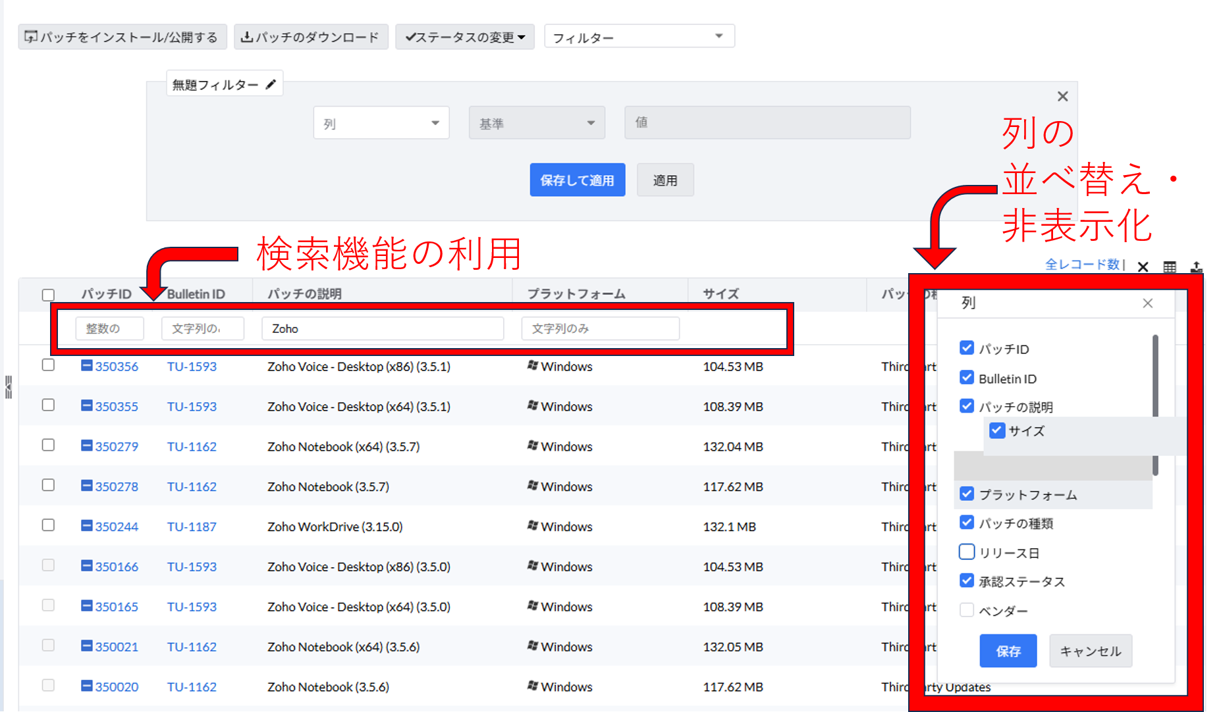Open patch ID 350244 link

(117, 526)
